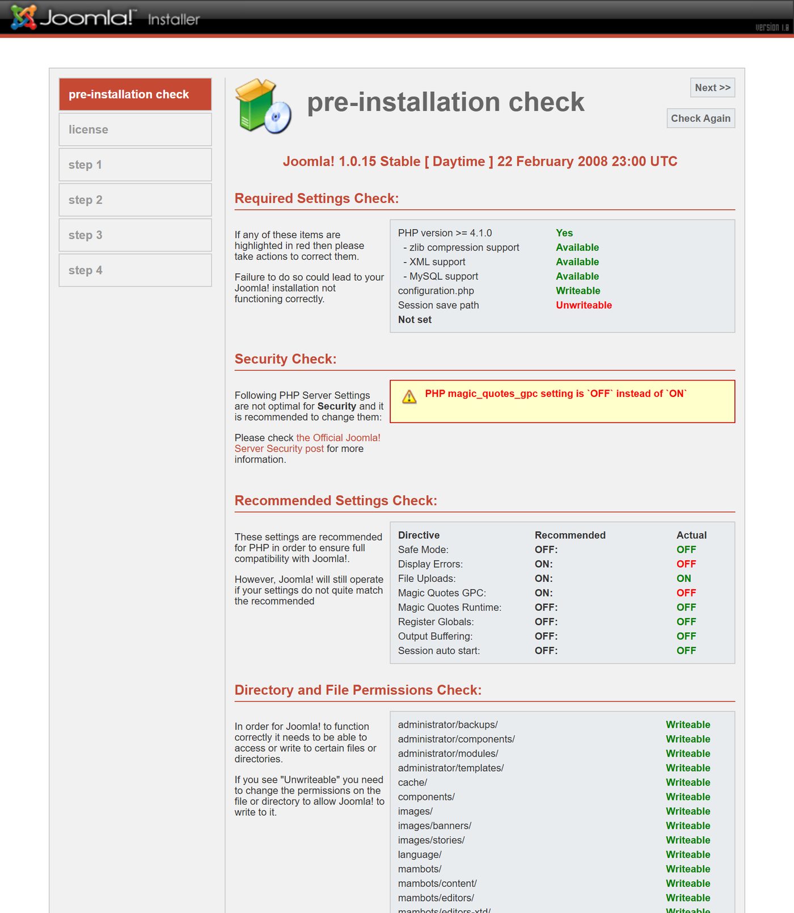
Task: Click the actual ON value for File Uploads
Action: [684, 578]
